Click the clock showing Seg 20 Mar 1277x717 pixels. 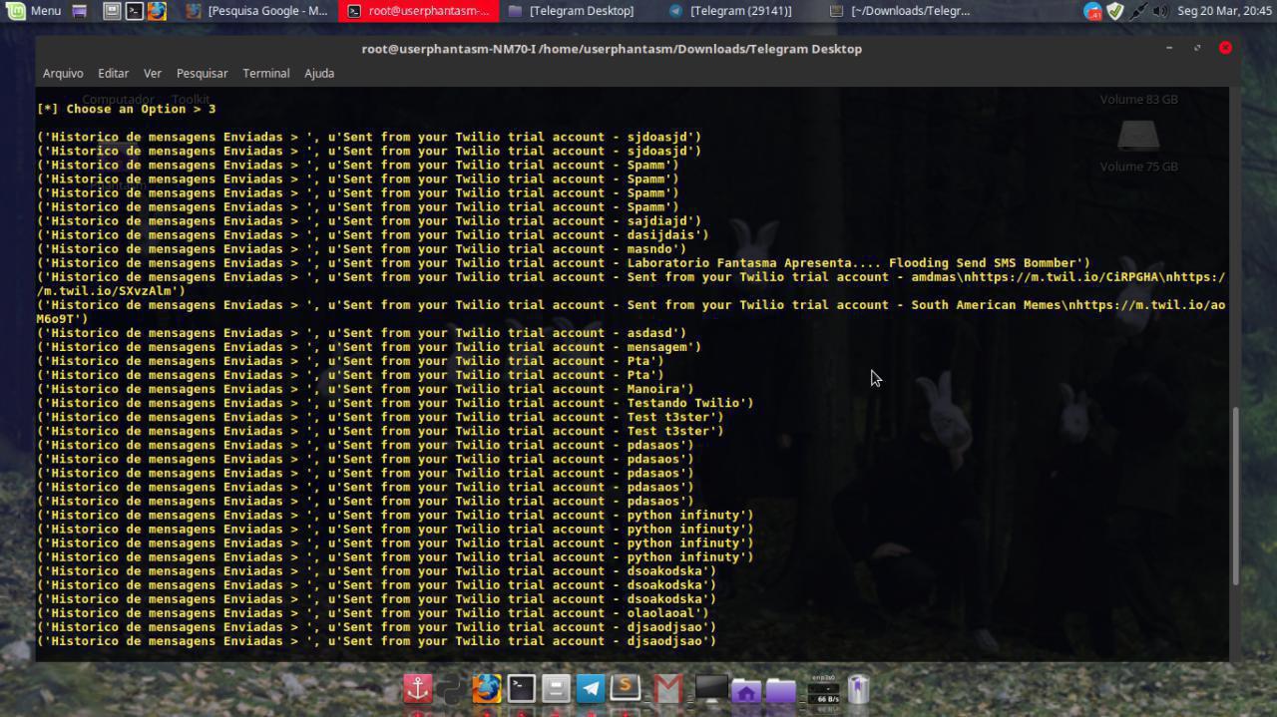[x=1225, y=11]
